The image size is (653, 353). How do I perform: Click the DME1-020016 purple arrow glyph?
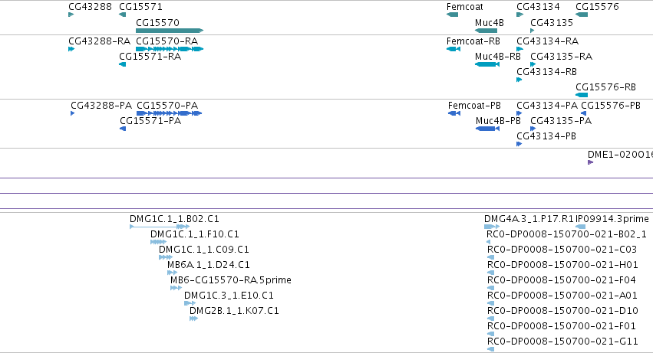pos(591,162)
